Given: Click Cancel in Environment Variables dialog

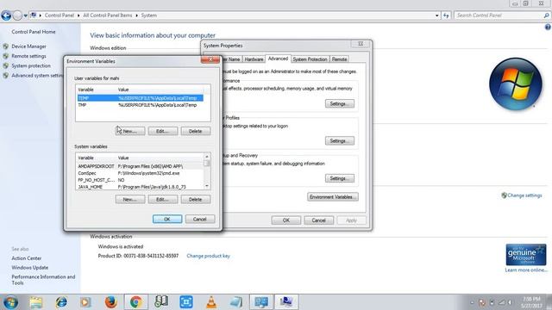Looking at the screenshot, I should [x=199, y=219].
